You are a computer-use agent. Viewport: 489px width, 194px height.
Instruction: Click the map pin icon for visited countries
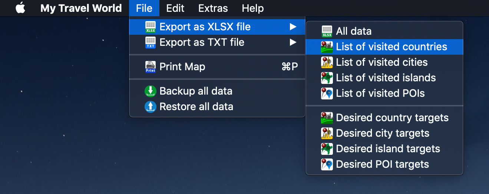[x=327, y=47]
